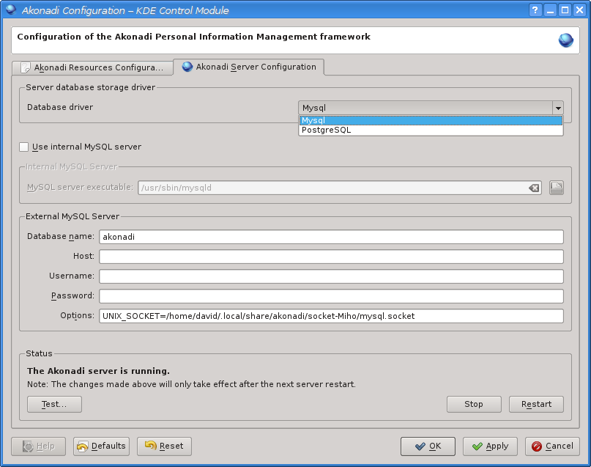The image size is (591, 467).
Task: Switch to Akonadi Resources Configuration tab
Action: 92,67
